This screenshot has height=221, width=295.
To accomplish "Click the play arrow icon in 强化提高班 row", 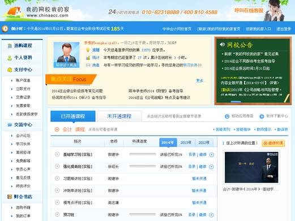I will click(x=211, y=167).
